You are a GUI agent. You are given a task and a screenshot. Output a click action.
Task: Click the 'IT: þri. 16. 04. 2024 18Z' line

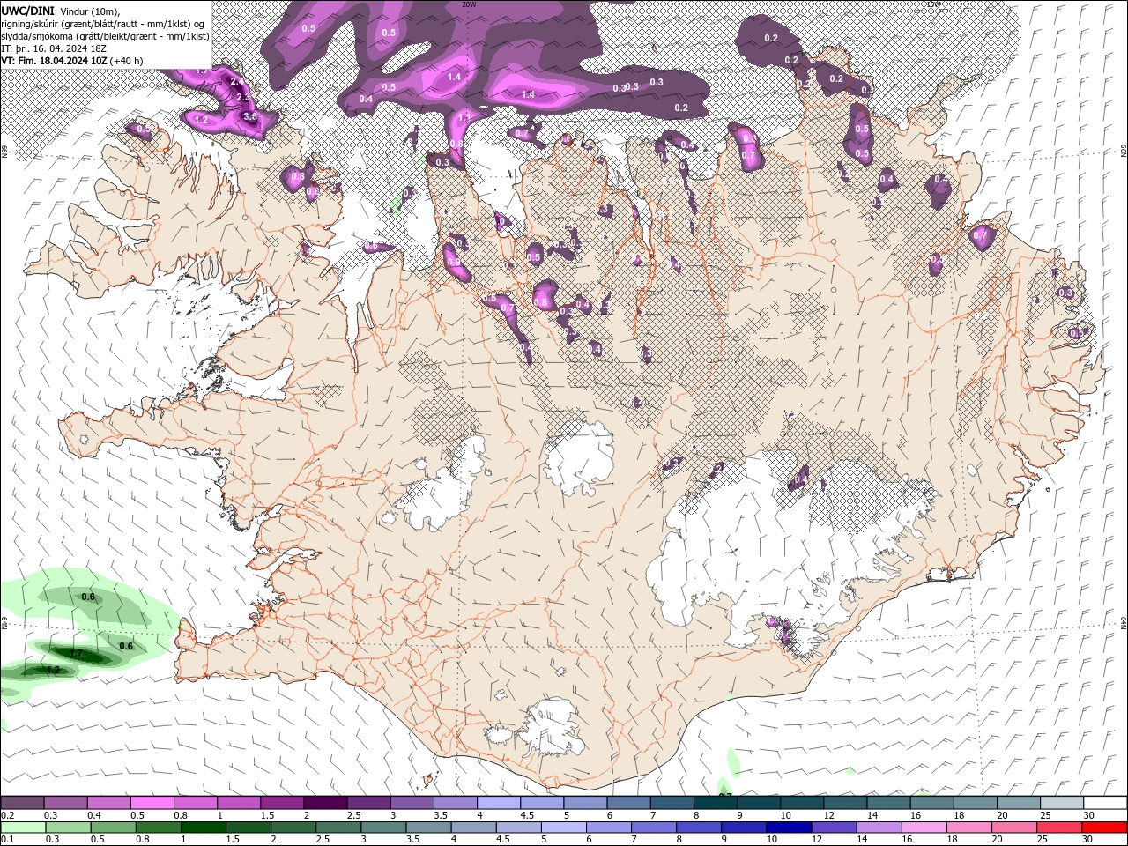tap(54, 48)
